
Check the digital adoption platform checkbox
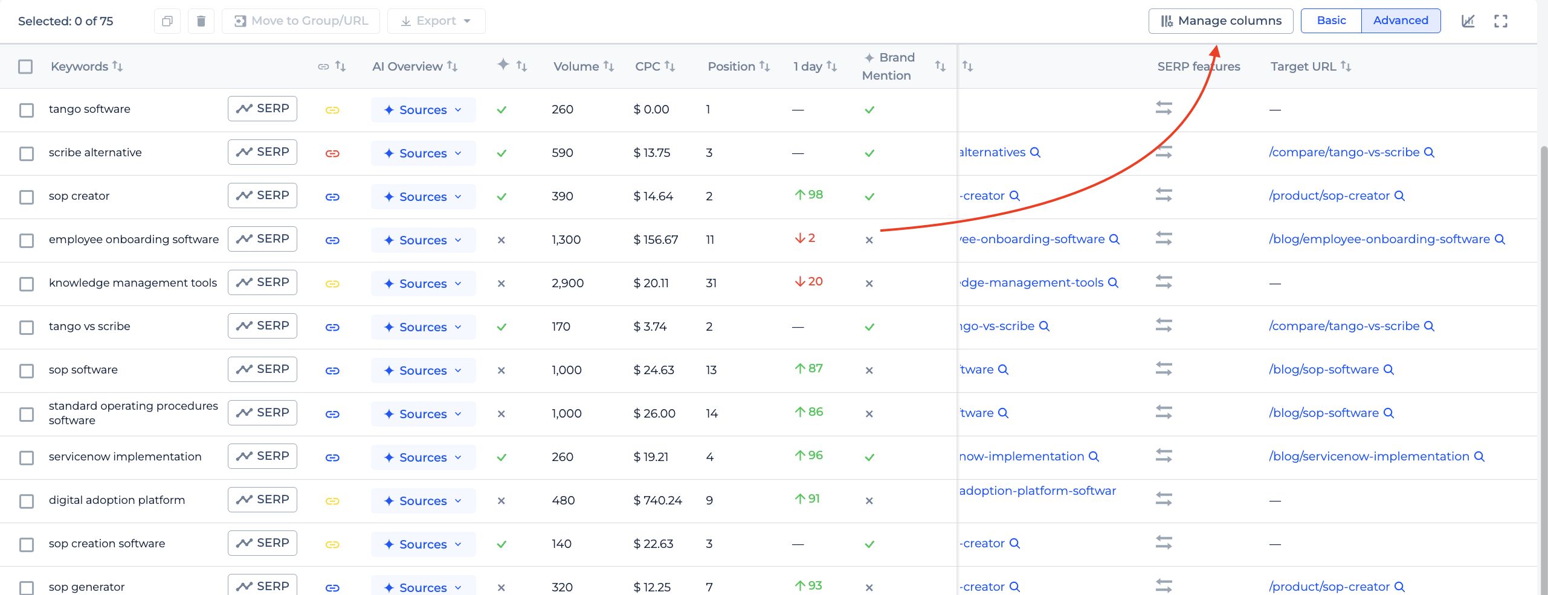pos(27,501)
